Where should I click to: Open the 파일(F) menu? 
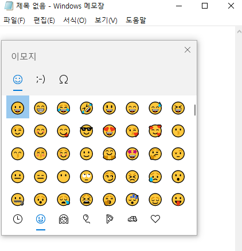(x=14, y=20)
